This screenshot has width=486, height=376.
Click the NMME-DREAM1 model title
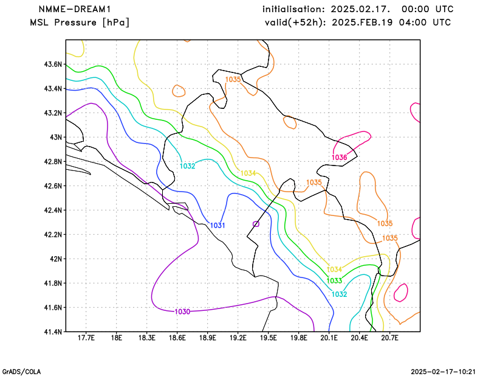75,9
